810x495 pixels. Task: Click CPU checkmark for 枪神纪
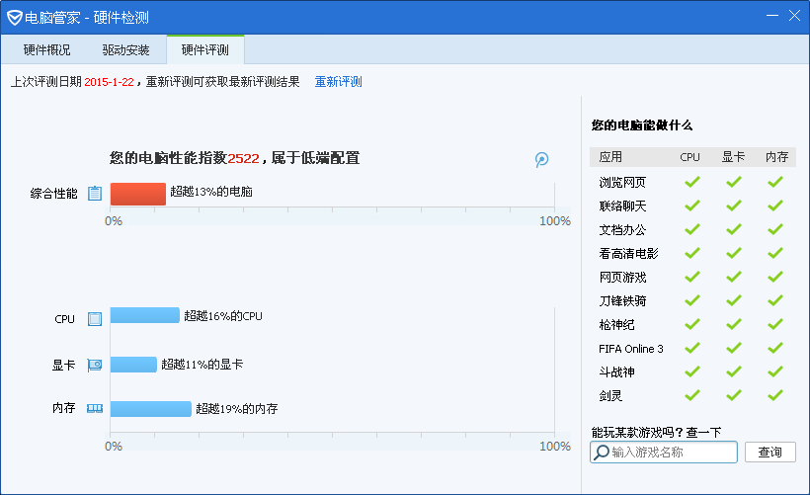click(692, 324)
